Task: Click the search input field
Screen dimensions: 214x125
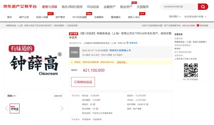Action: pyautogui.click(x=179, y=7)
